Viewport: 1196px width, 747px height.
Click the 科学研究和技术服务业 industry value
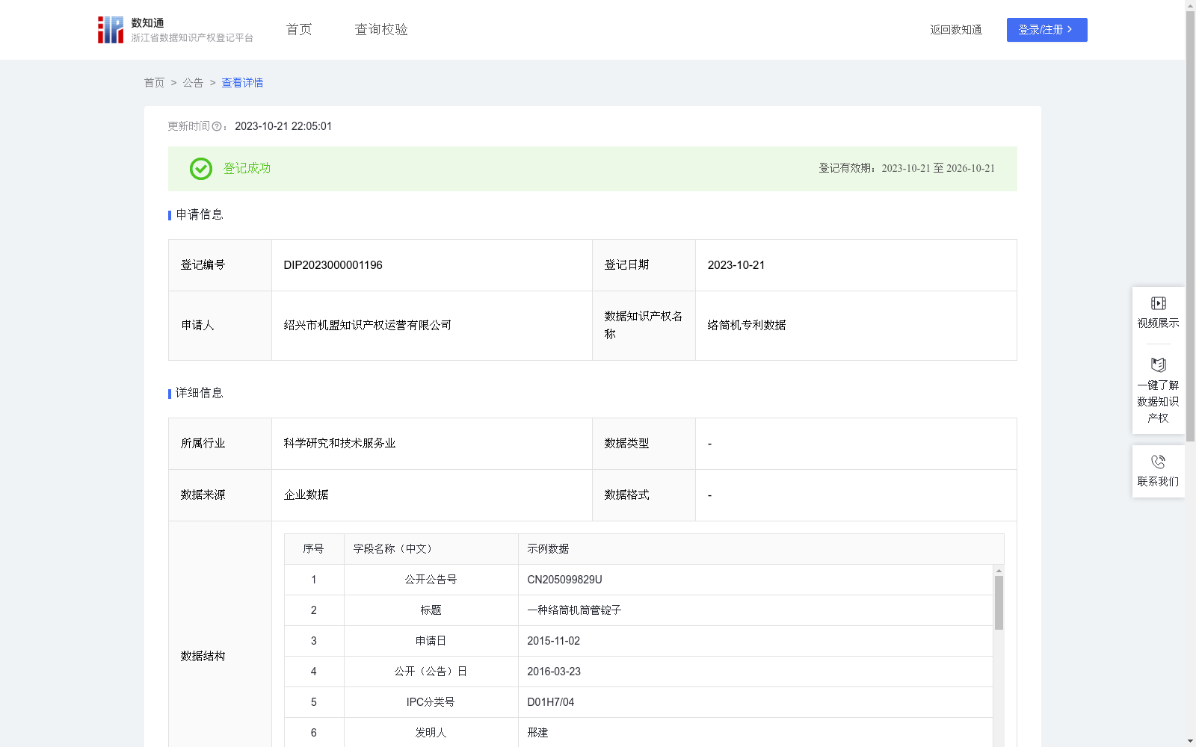click(340, 444)
